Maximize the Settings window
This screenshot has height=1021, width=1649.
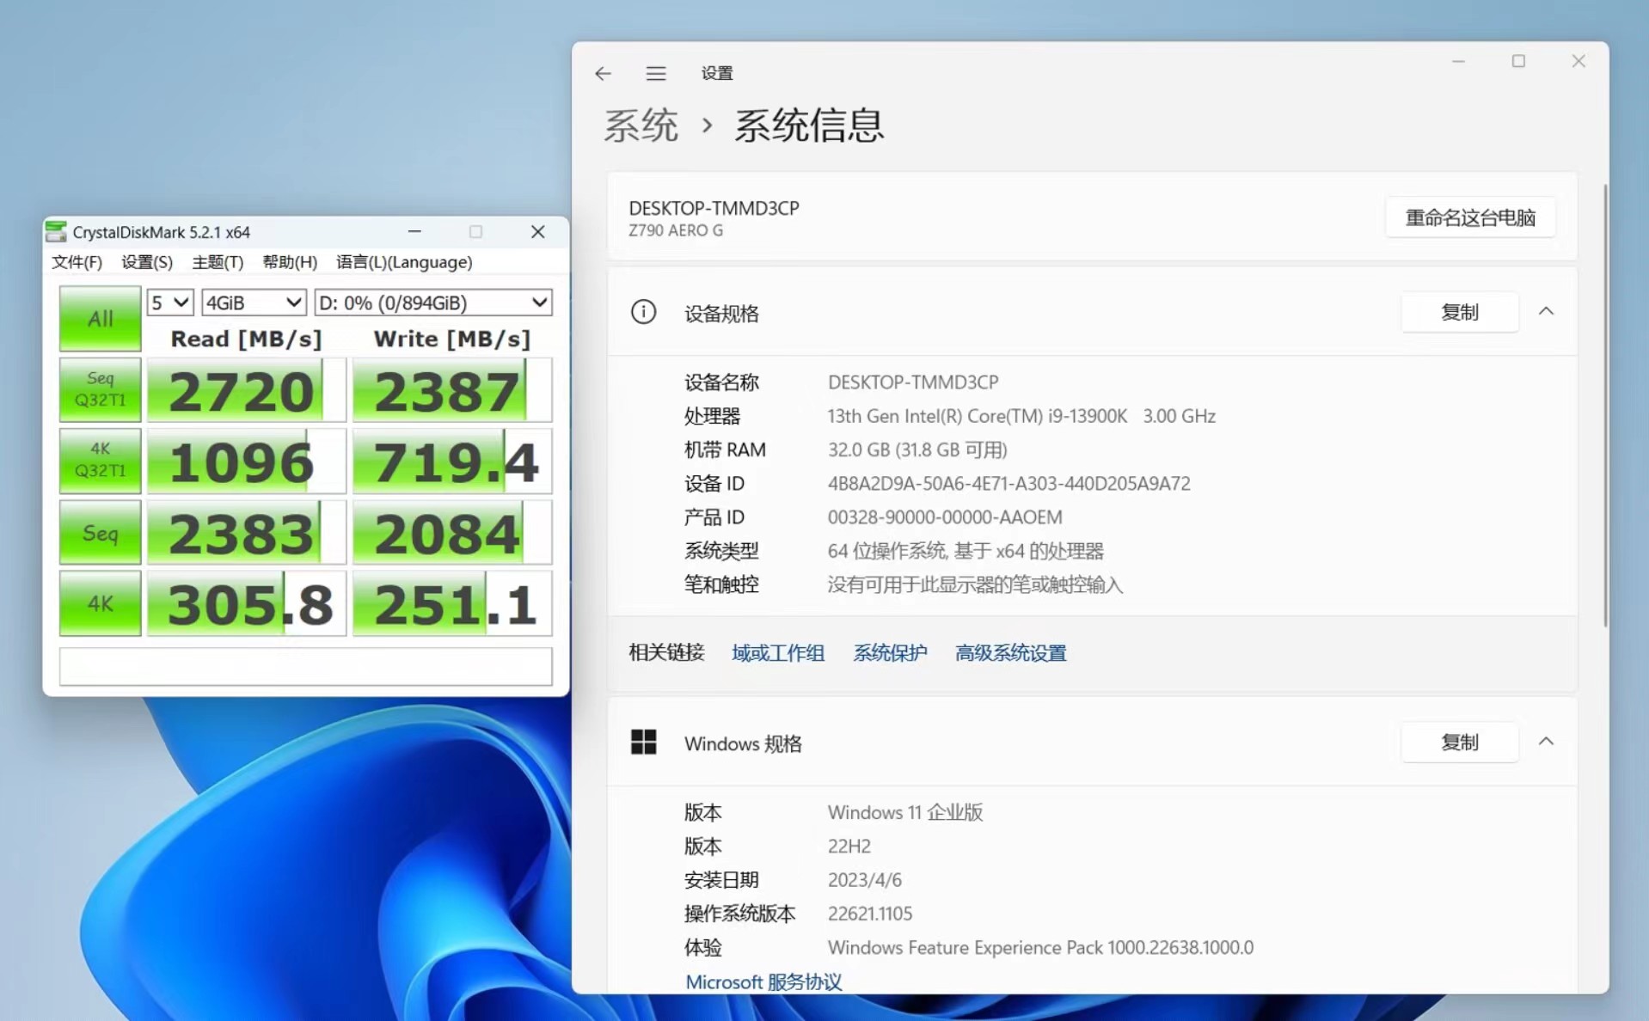[1518, 61]
